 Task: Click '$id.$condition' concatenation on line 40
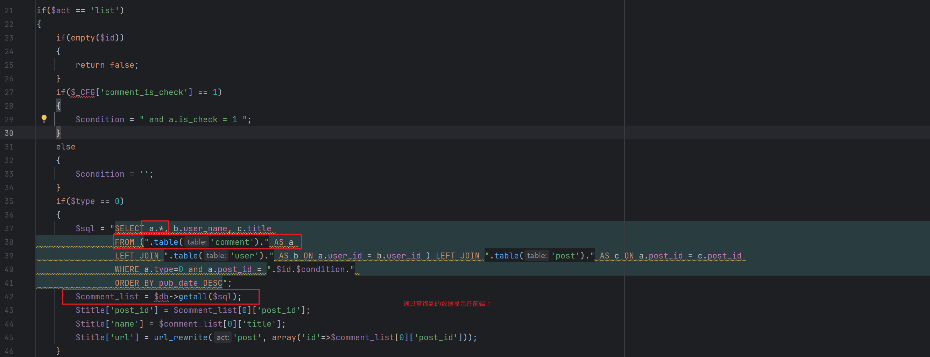(x=310, y=269)
